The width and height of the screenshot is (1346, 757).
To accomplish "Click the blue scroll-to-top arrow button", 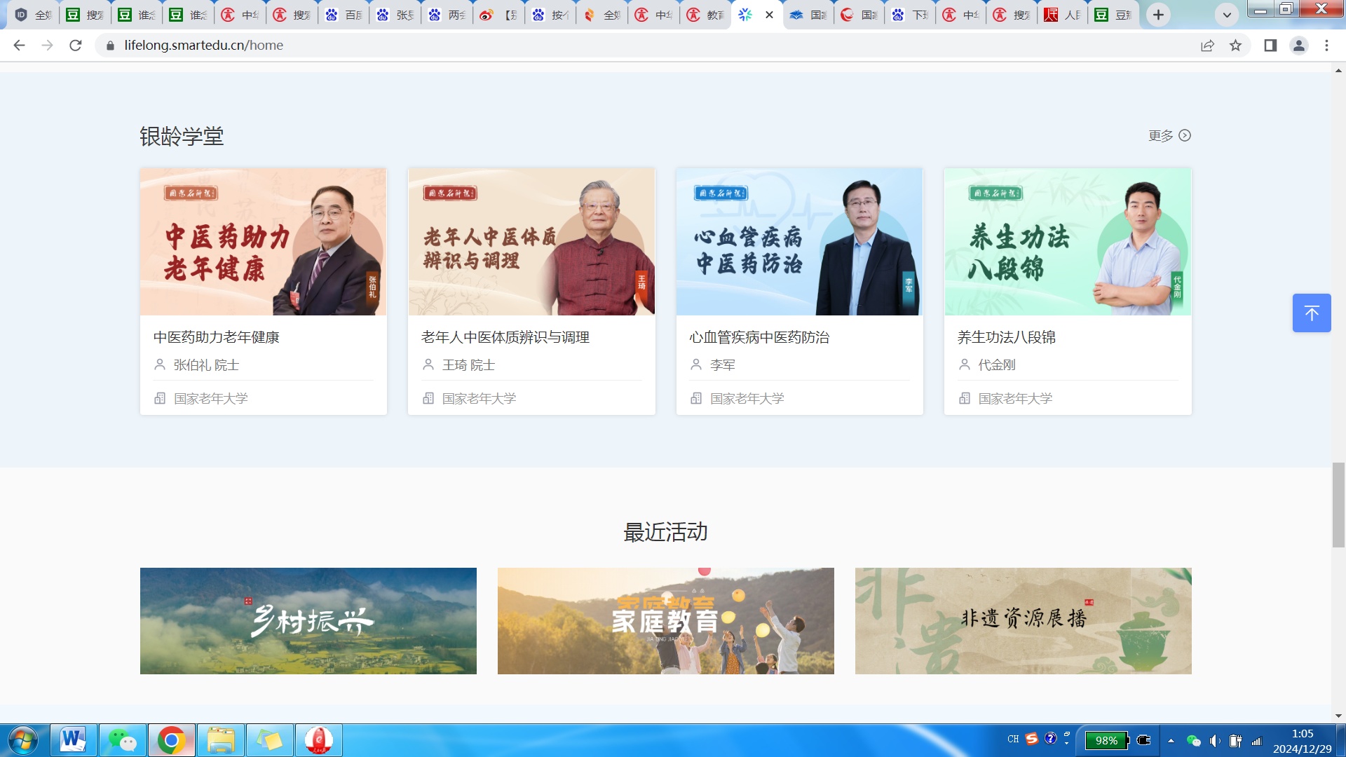I will tap(1311, 313).
